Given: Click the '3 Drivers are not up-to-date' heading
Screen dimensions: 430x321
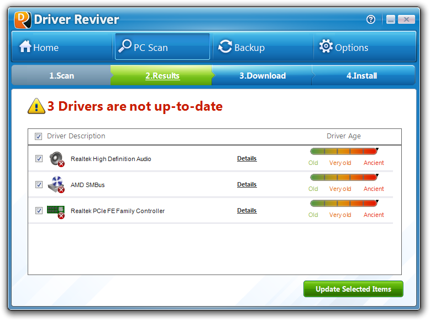Looking at the screenshot, I should (x=135, y=106).
